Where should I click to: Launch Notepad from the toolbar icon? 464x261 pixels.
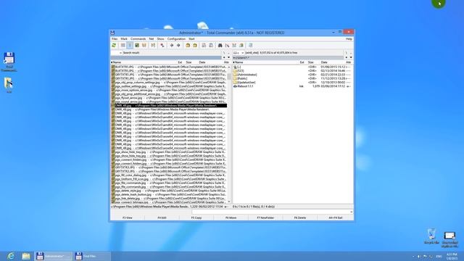coord(251,45)
